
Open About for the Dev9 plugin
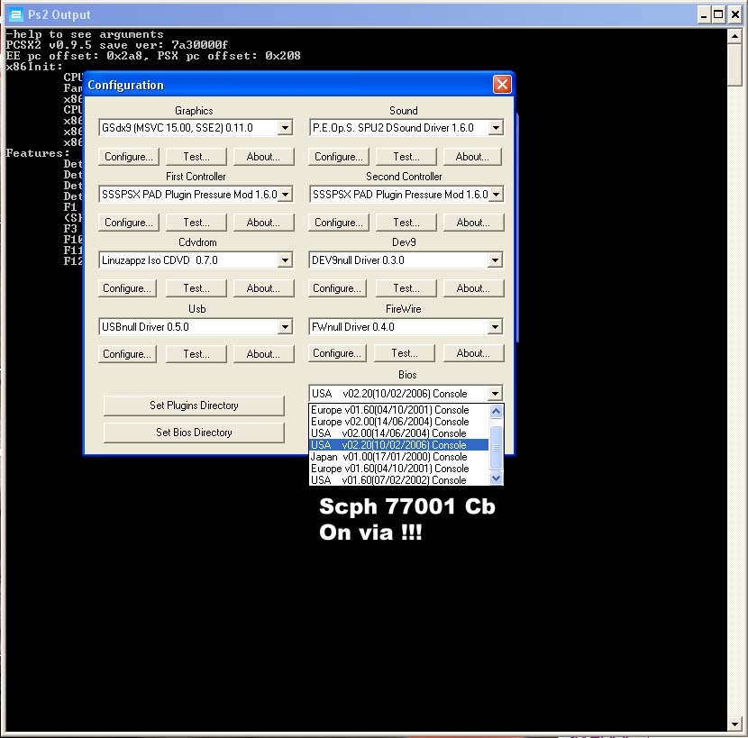click(x=473, y=288)
